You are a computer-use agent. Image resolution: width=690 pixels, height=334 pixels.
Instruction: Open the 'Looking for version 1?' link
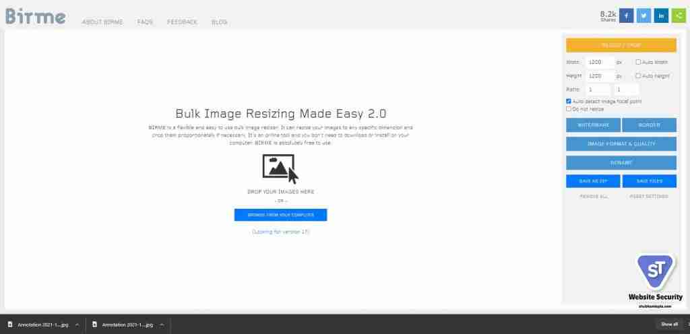280,232
